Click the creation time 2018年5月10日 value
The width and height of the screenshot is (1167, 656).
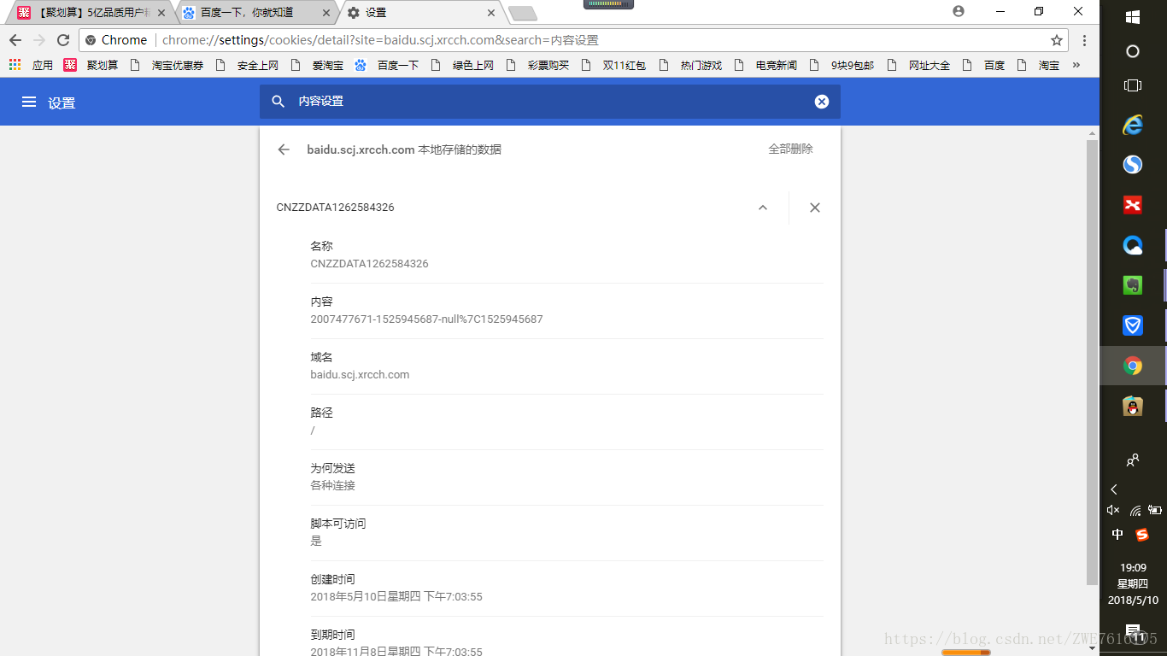click(396, 597)
